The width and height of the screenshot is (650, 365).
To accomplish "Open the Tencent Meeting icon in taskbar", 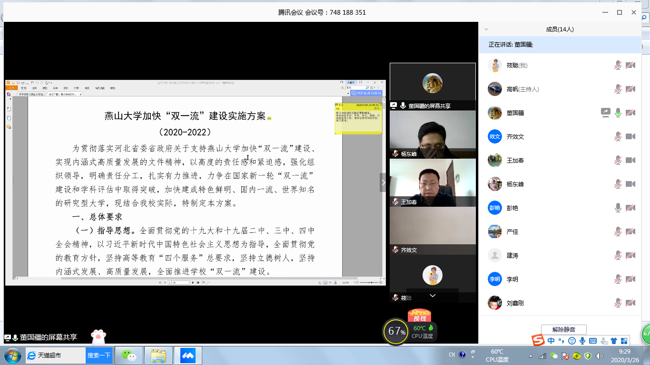I will [x=188, y=355].
